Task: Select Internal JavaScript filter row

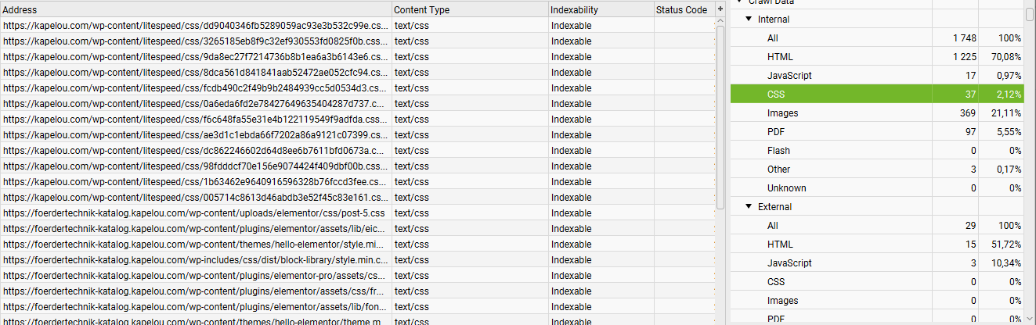Action: pyautogui.click(x=877, y=75)
